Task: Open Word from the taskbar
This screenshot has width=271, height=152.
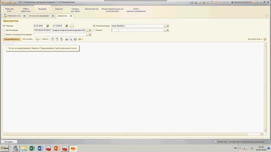Action: pyautogui.click(x=40, y=148)
